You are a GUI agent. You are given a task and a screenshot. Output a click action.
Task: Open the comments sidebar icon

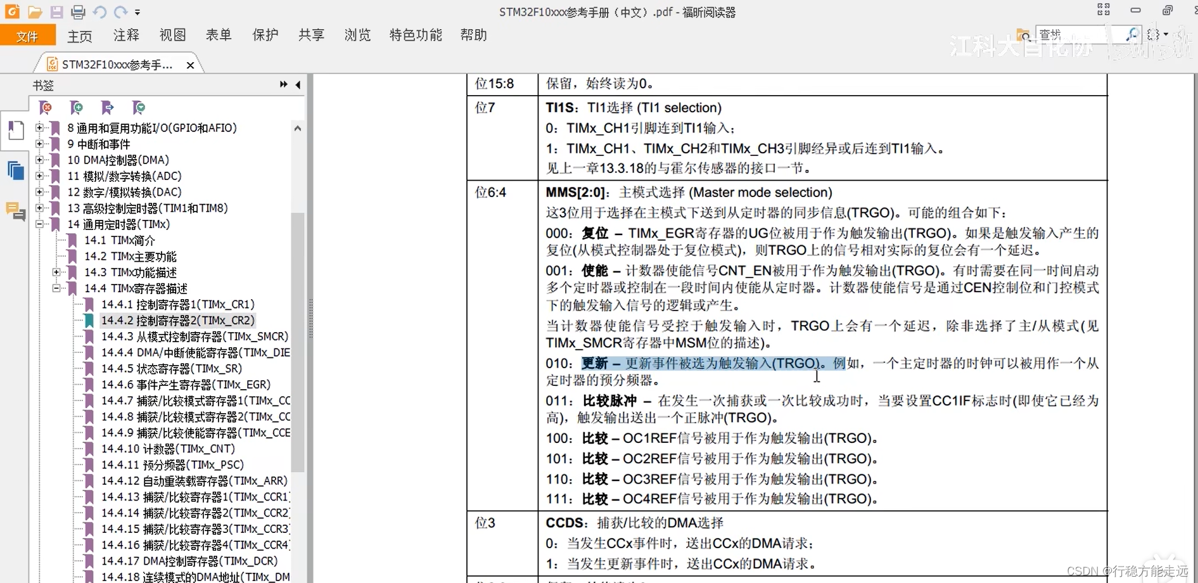[x=16, y=210]
